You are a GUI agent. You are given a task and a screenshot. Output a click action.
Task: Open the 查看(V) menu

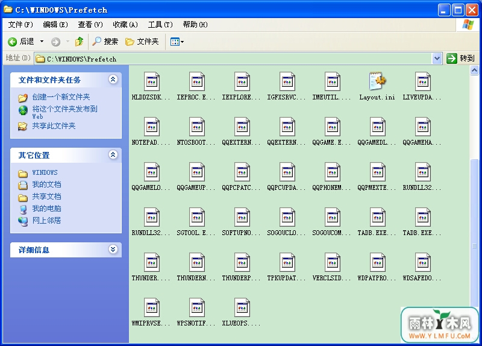(x=90, y=25)
